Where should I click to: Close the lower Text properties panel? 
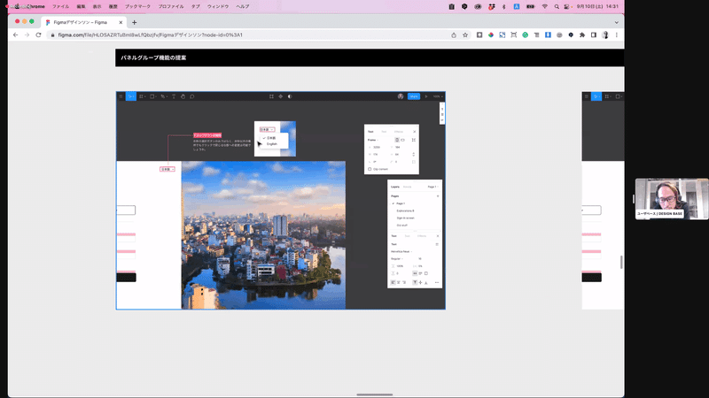[437, 236]
